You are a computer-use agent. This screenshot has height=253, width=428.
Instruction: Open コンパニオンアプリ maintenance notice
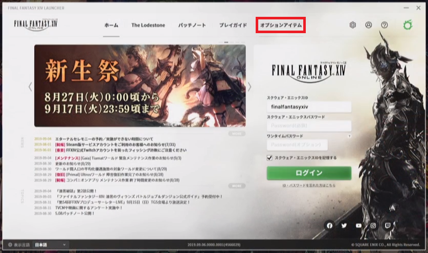point(117,180)
